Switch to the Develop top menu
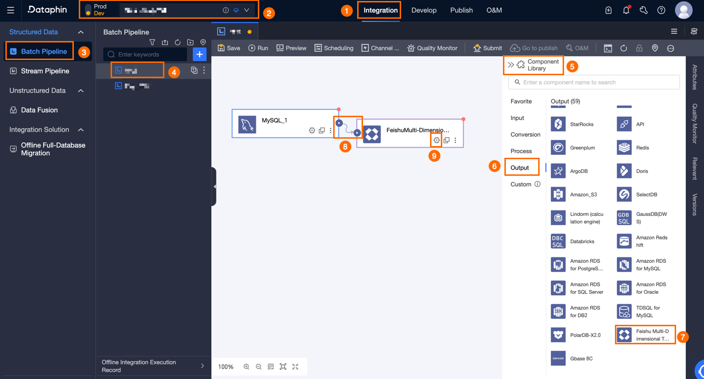 pos(424,10)
